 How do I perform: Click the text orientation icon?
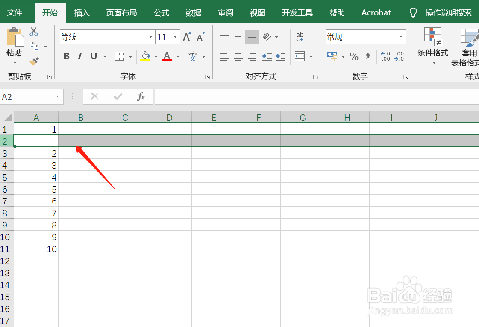coord(267,37)
